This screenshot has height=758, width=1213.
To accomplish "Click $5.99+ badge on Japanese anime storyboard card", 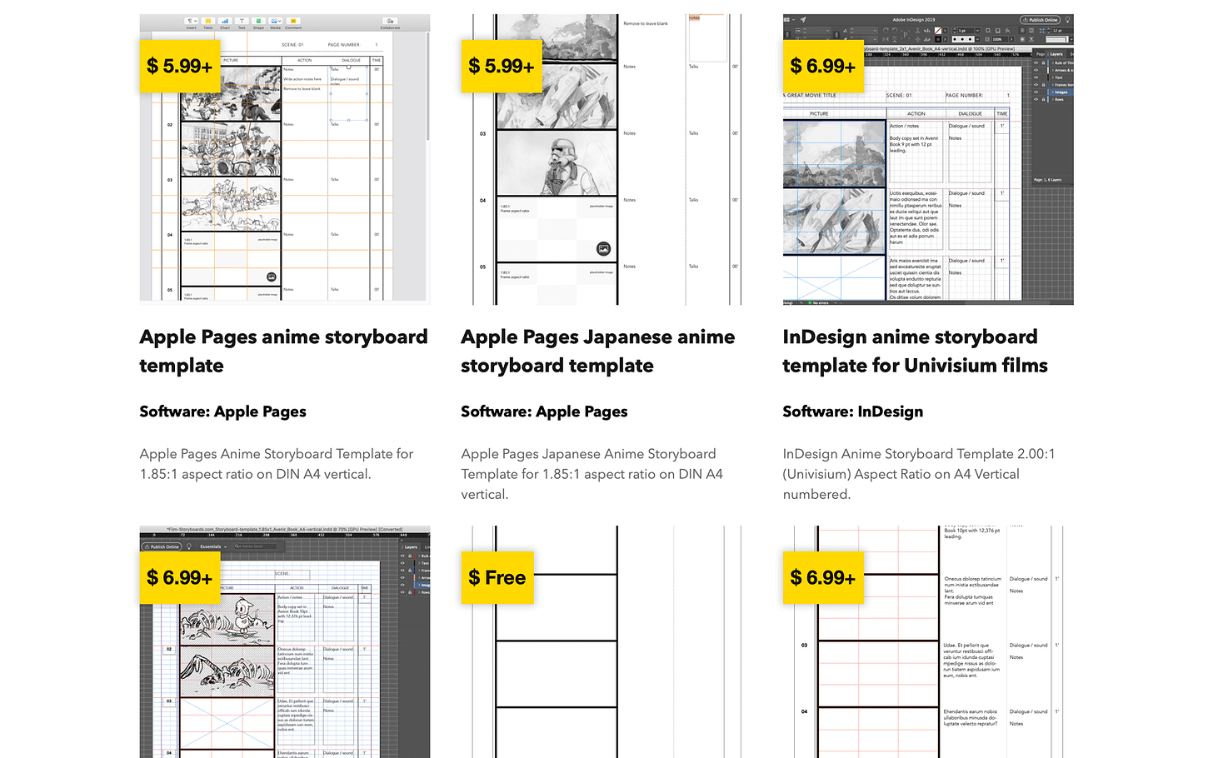I will click(502, 66).
